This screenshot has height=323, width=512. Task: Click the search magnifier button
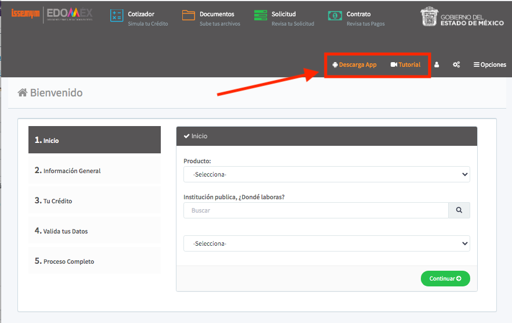click(459, 210)
